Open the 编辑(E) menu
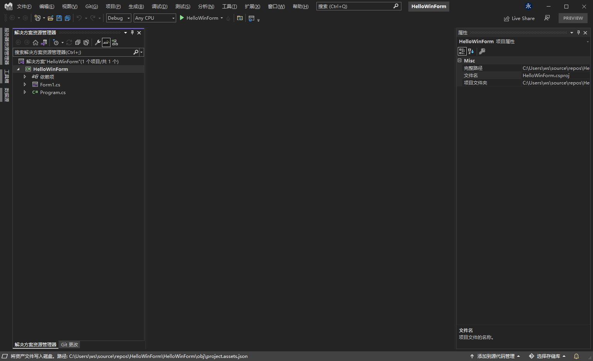Viewport: 593px width, 361px height. (47, 7)
